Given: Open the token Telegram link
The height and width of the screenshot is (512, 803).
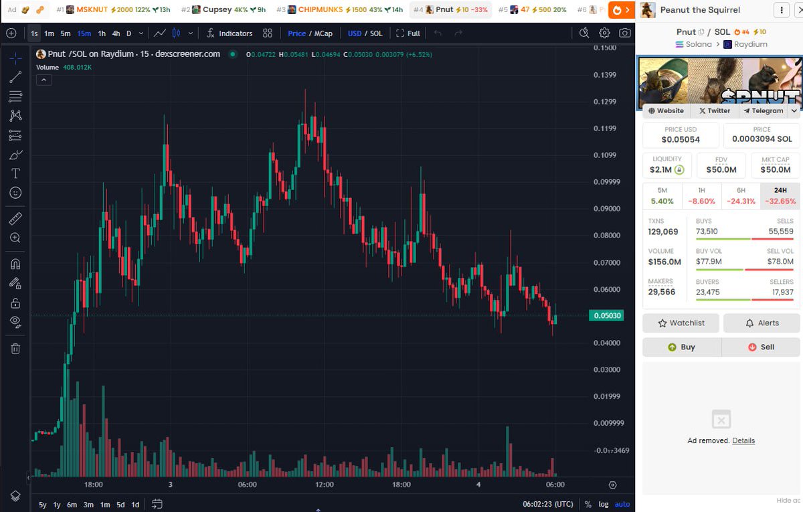Looking at the screenshot, I should (763, 111).
